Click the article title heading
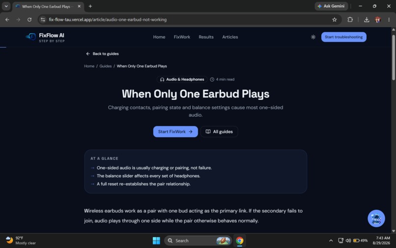This screenshot has height=248, width=396. [x=196, y=94]
